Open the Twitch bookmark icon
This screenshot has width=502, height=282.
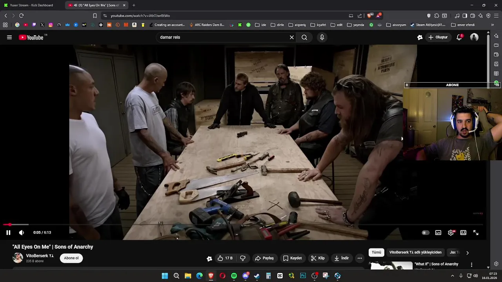(34, 25)
